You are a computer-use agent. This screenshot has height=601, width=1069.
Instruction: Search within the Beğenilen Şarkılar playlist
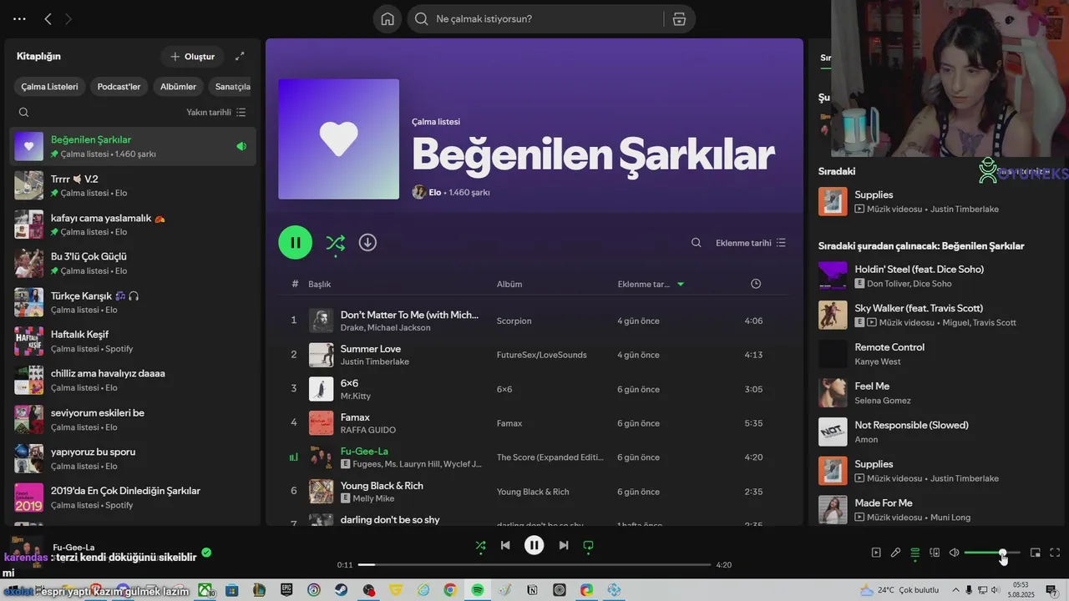[697, 243]
